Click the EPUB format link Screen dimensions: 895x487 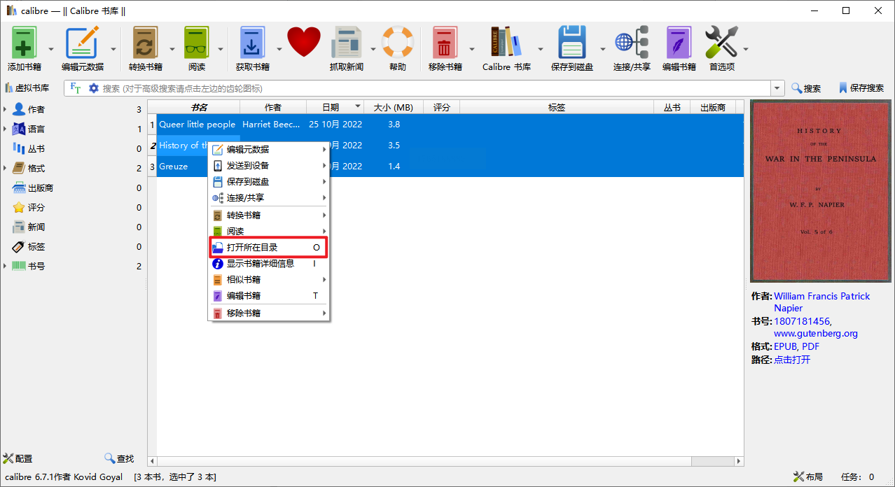pyautogui.click(x=785, y=346)
